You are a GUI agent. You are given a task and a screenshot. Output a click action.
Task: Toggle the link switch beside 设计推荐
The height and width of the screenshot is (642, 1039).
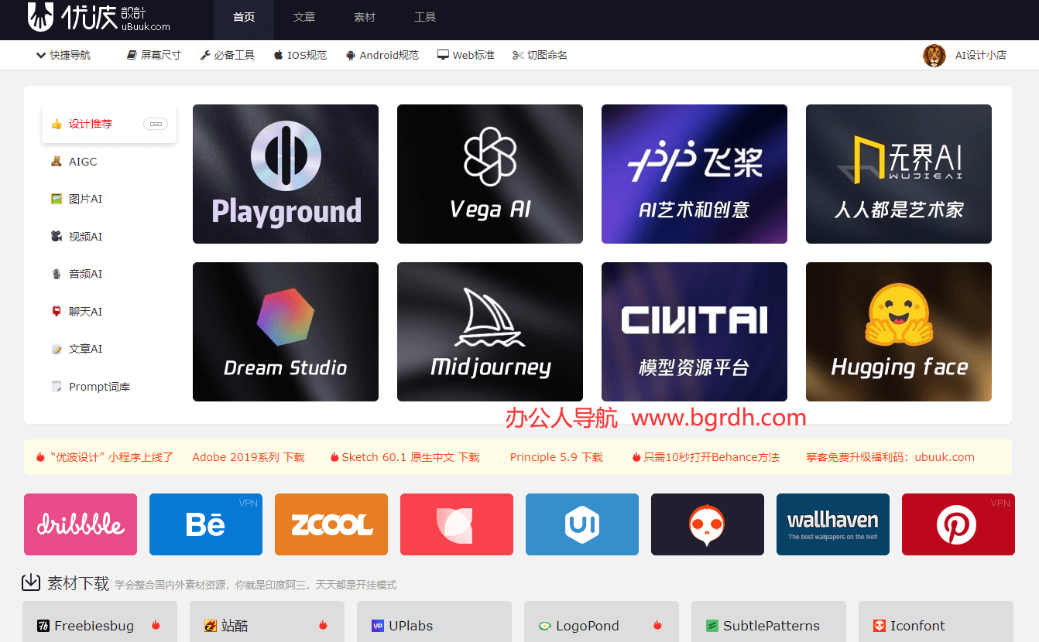pyautogui.click(x=156, y=124)
